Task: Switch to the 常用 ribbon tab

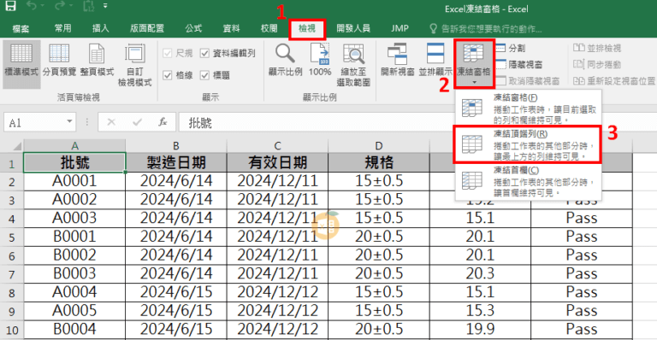Action: tap(62, 28)
